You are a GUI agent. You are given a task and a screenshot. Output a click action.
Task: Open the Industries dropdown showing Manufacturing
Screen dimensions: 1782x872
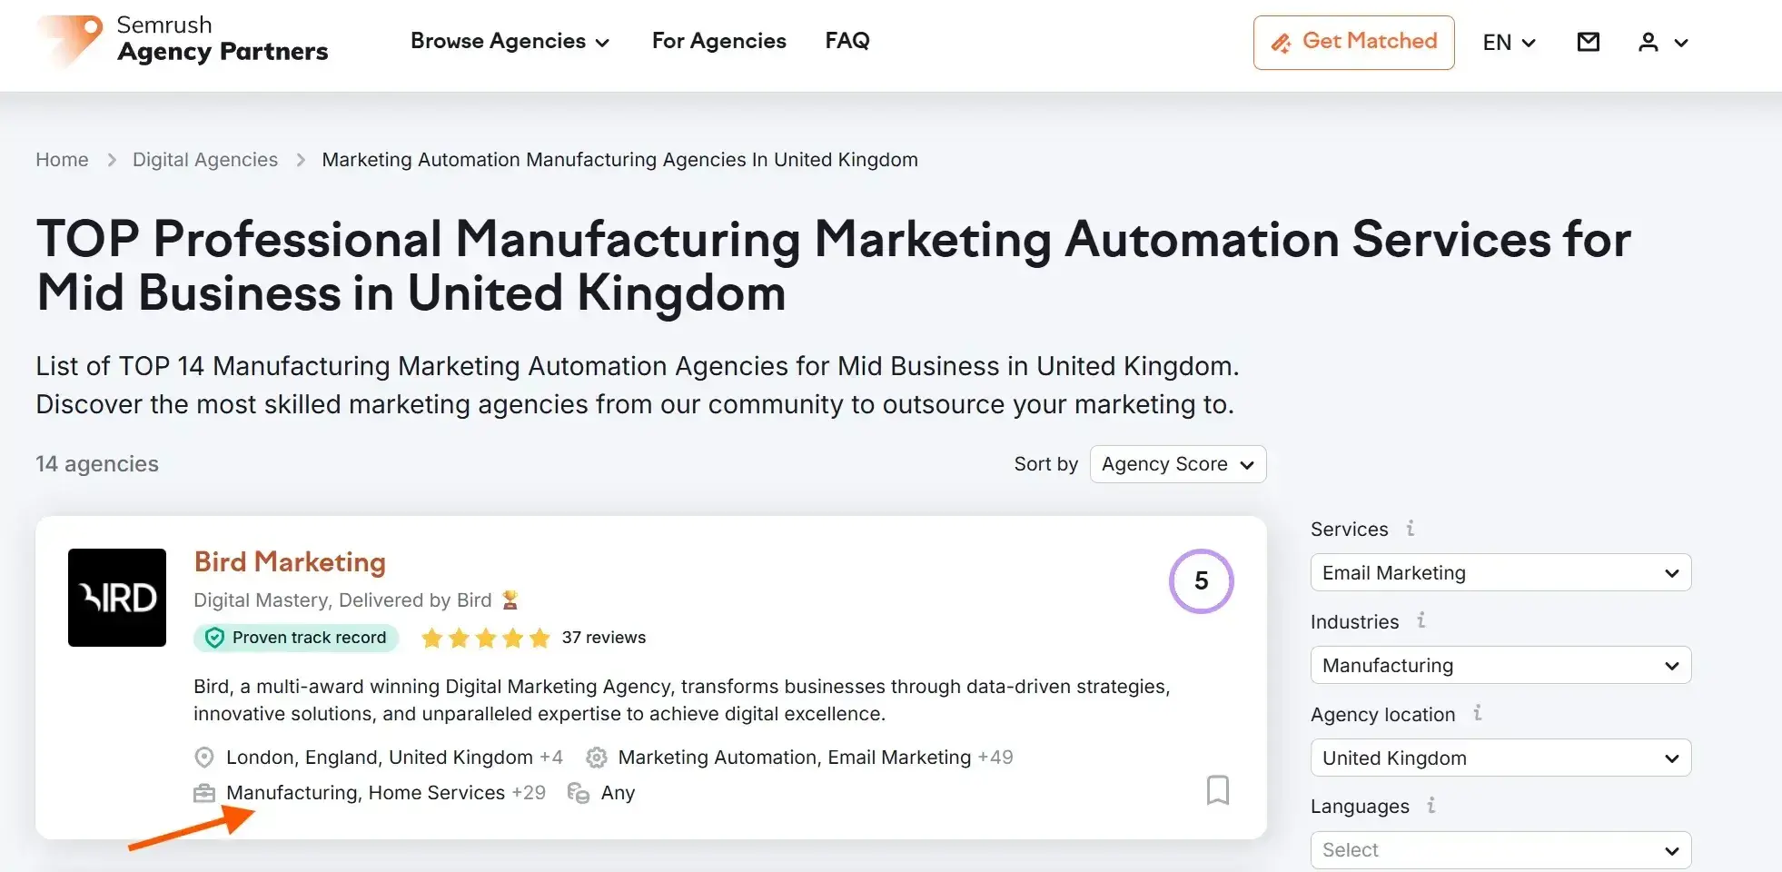(1500, 665)
